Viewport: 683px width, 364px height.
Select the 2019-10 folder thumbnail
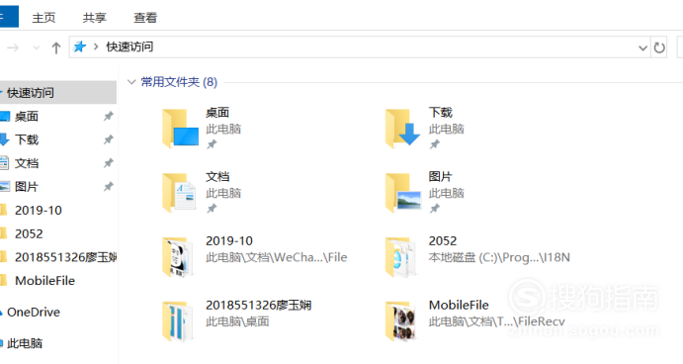(177, 257)
